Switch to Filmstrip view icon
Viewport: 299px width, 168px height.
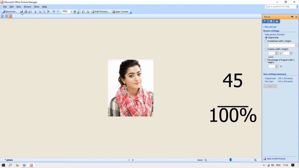6,16
